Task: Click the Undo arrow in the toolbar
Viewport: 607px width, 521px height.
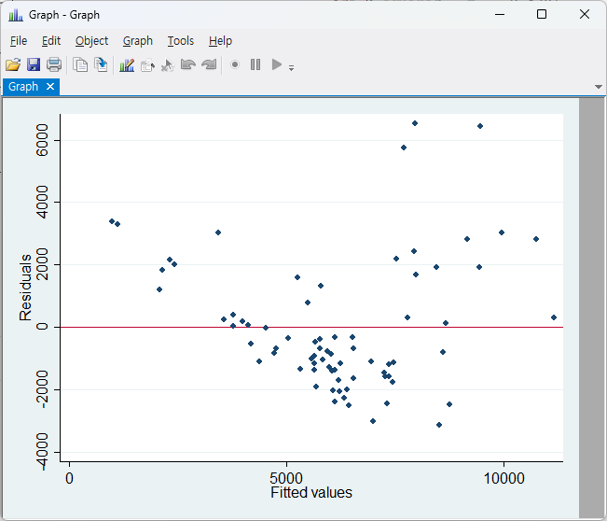Action: coord(188,65)
